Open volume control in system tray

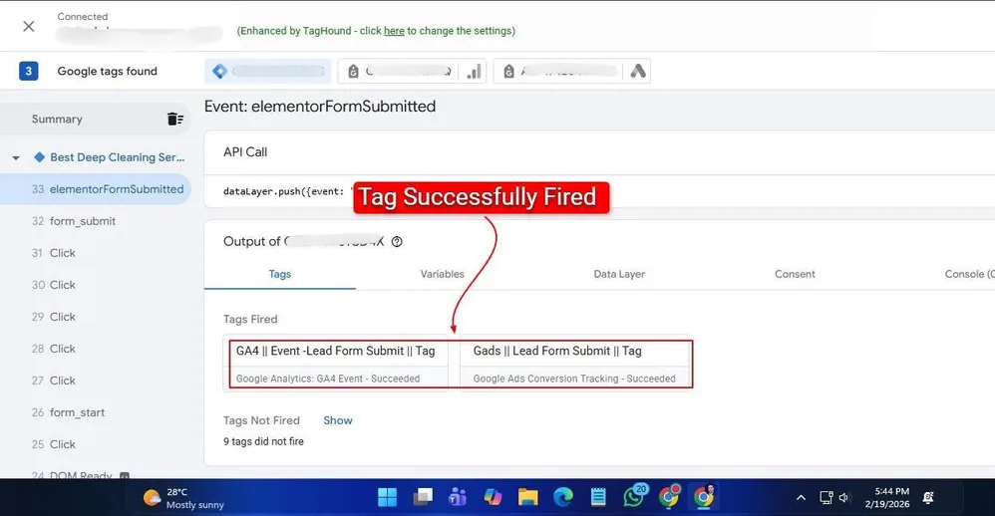[844, 498]
